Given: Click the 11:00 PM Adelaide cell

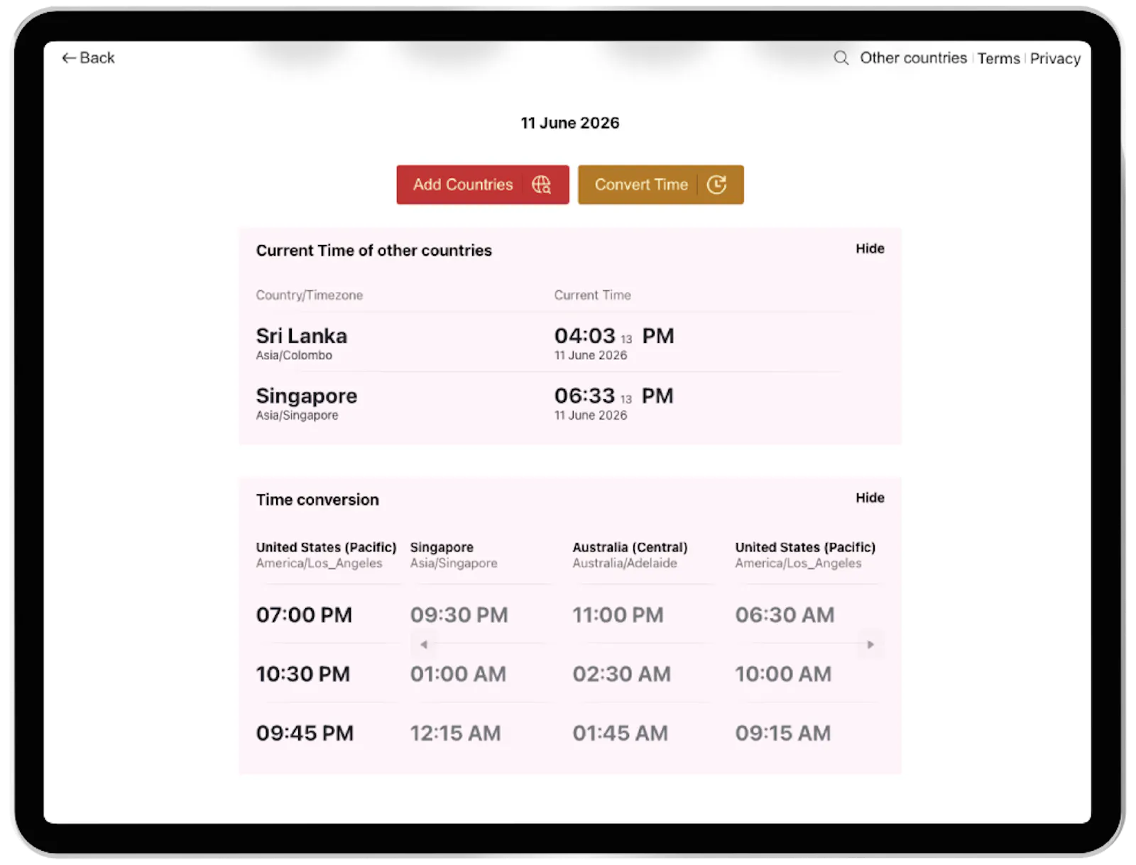Looking at the screenshot, I should [618, 615].
